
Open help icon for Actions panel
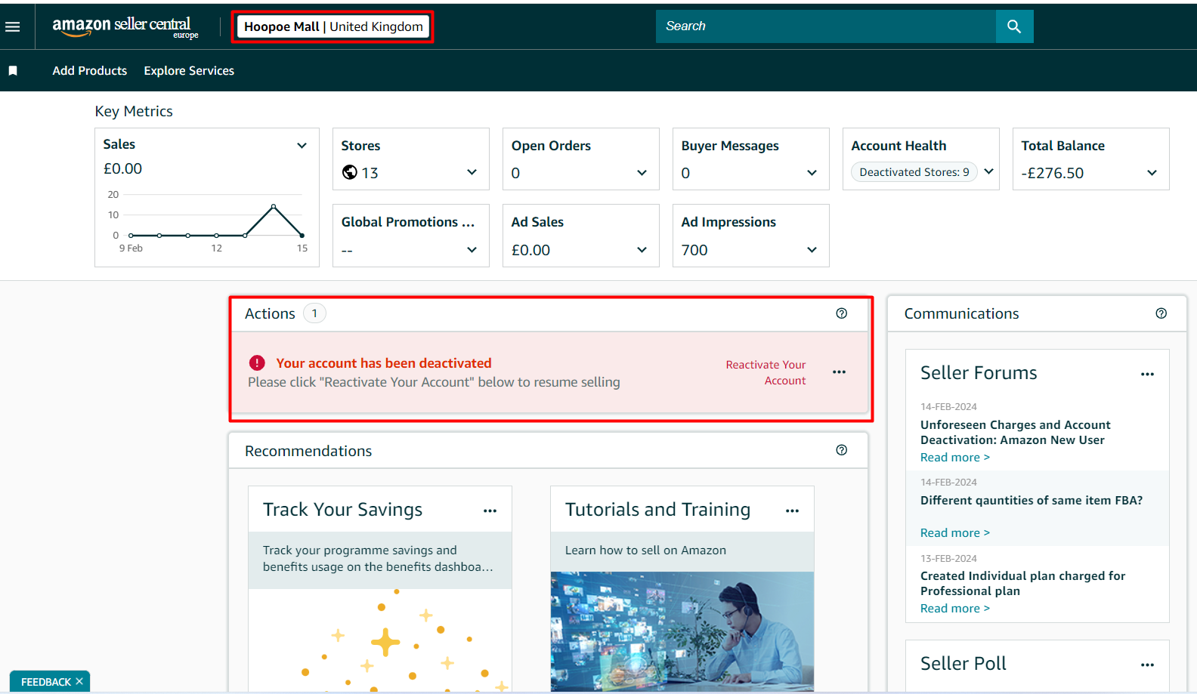[x=842, y=313]
